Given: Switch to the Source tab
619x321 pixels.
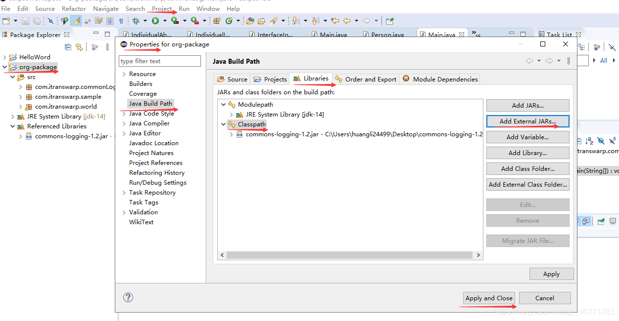Looking at the screenshot, I should pos(232,79).
